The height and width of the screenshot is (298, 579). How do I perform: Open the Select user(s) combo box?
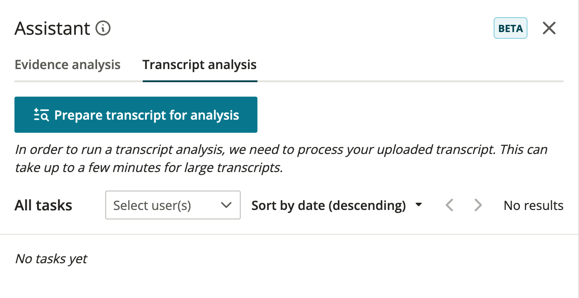[173, 205]
